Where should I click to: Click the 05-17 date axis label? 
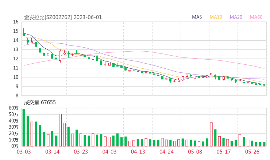(224, 152)
